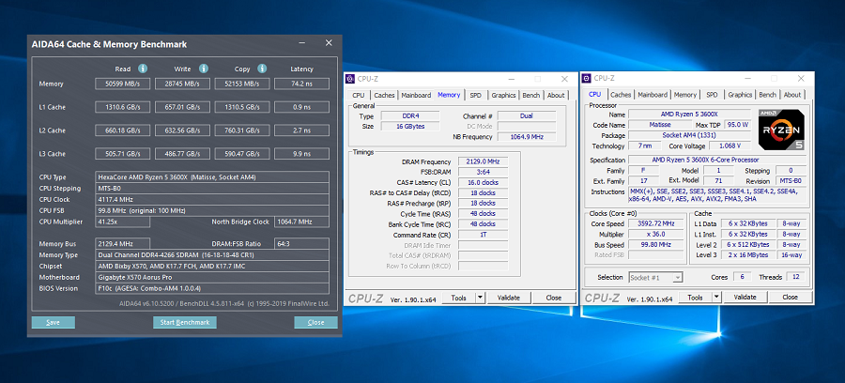845x383 pixels.
Task: Close the AIDA64 benchmark window via X
Action: (329, 42)
